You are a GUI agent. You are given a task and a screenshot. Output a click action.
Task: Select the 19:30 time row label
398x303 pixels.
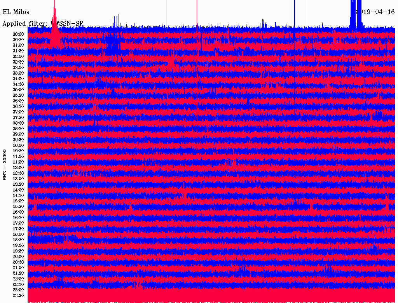tap(18, 251)
